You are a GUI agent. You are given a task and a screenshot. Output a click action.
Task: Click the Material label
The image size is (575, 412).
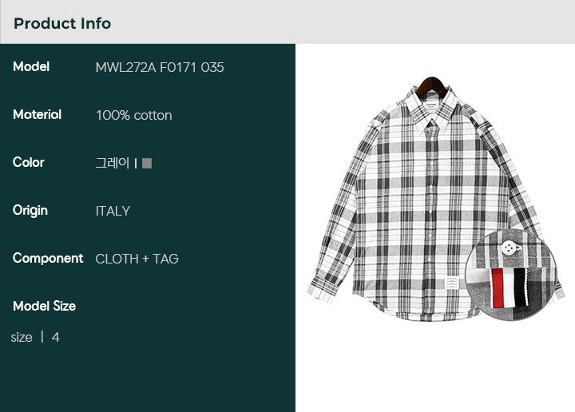37,114
